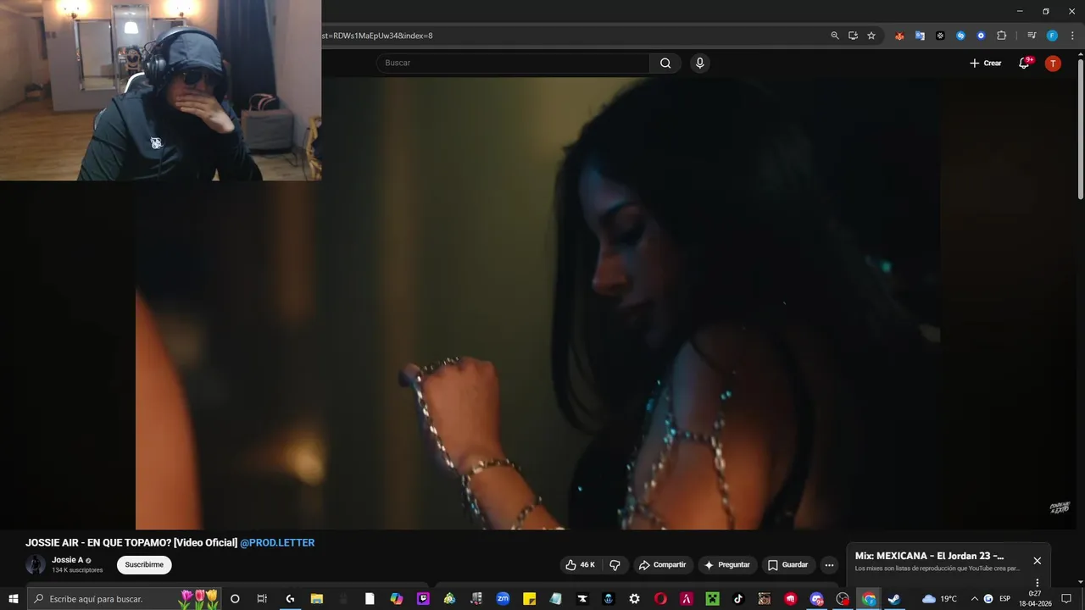1085x610 pixels.
Task: Switch to Google Chrome on taskbar
Action: (869, 599)
